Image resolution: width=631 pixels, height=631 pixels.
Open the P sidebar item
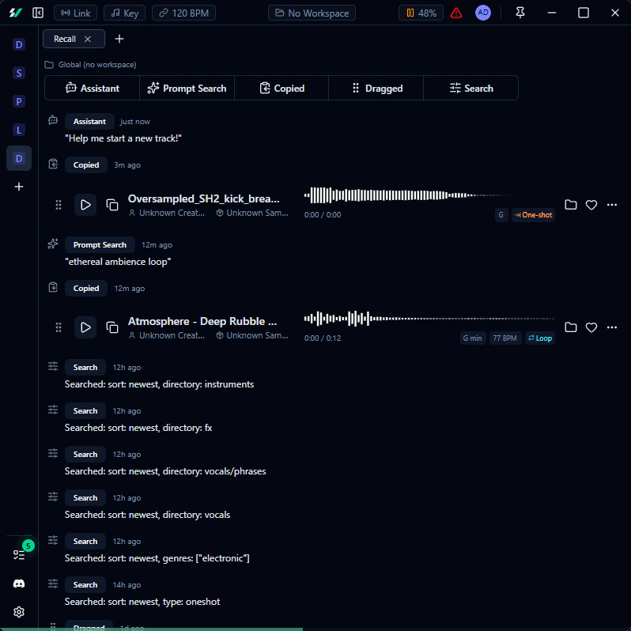click(x=19, y=101)
